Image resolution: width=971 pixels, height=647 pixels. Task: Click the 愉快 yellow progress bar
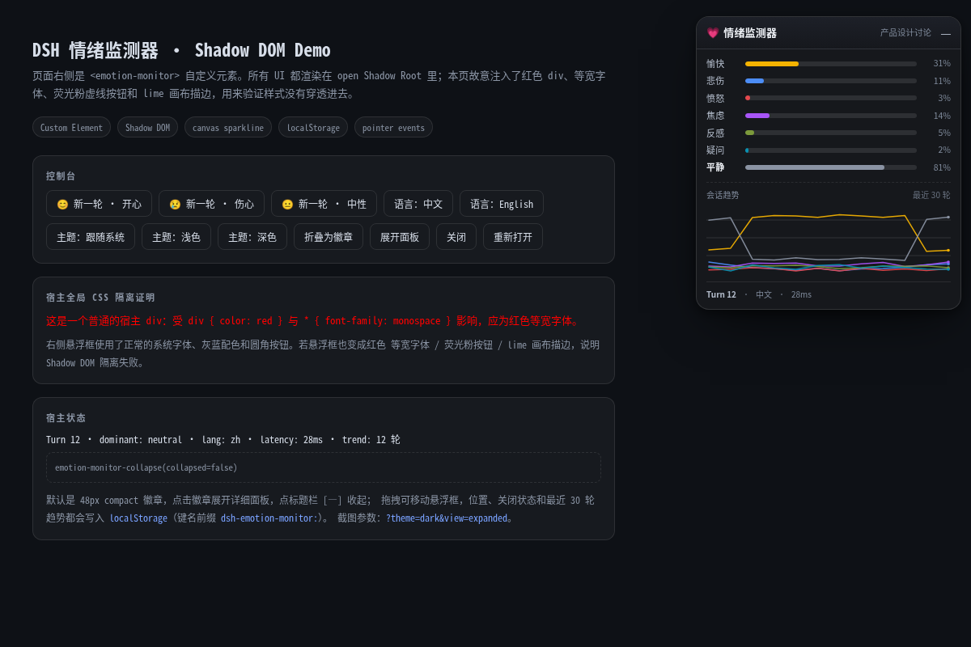point(831,64)
